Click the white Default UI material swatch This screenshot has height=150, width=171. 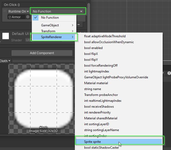coord(6,36)
